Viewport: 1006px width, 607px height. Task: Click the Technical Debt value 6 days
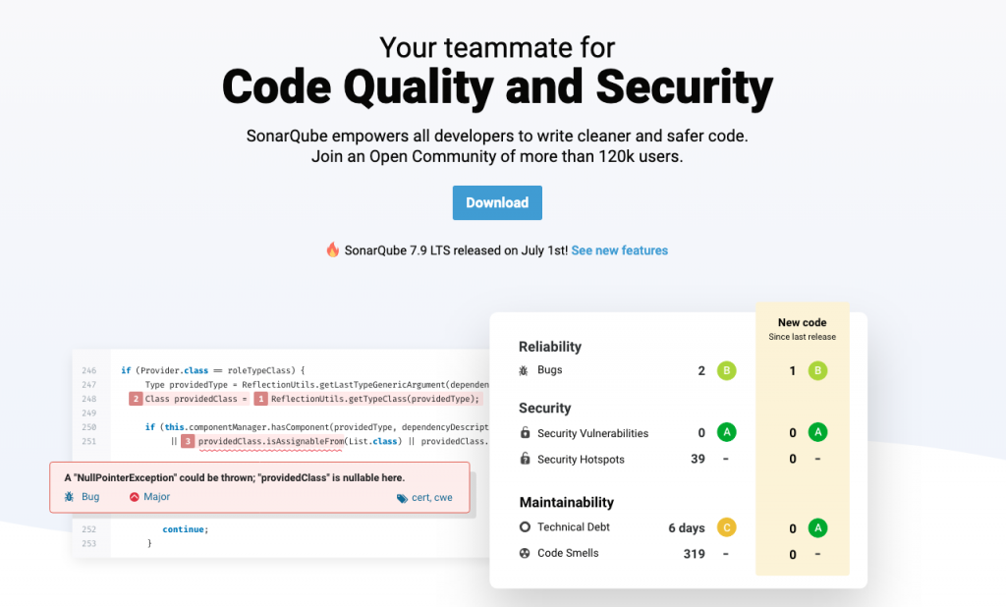pyautogui.click(x=687, y=528)
